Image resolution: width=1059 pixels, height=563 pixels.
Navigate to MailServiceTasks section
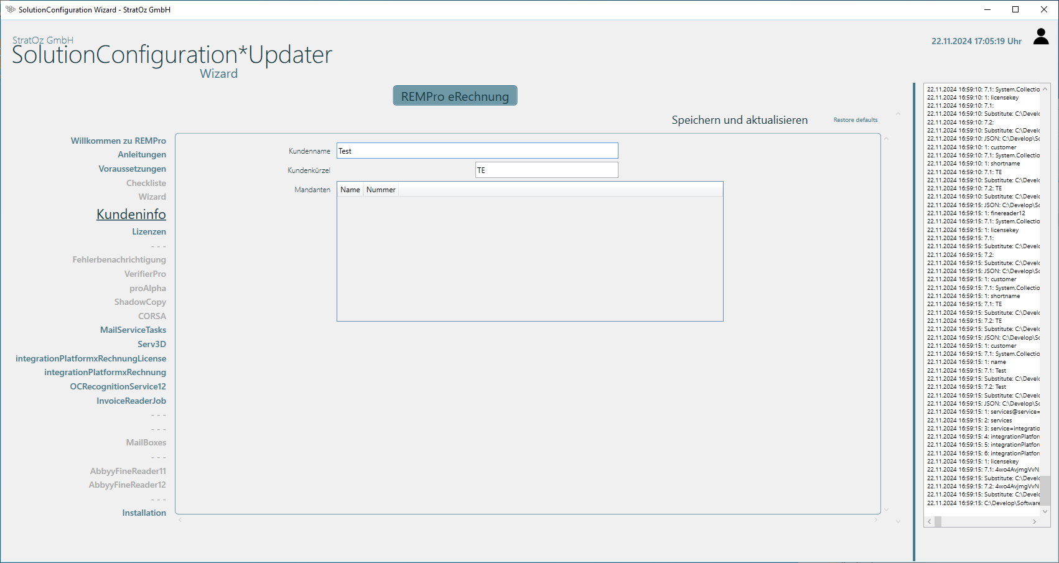(133, 330)
